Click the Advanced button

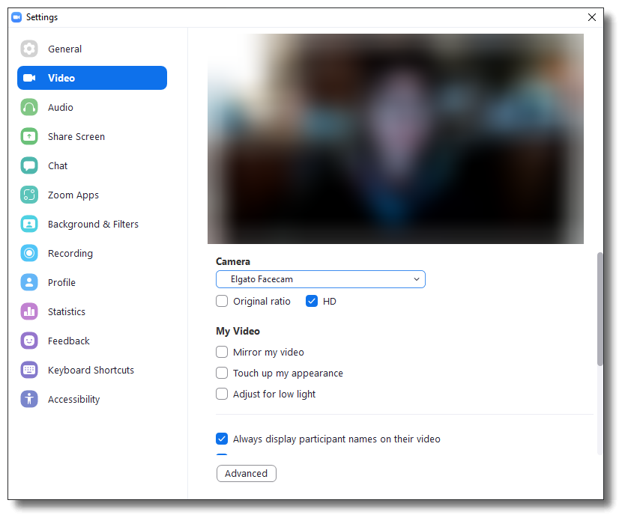pos(247,474)
